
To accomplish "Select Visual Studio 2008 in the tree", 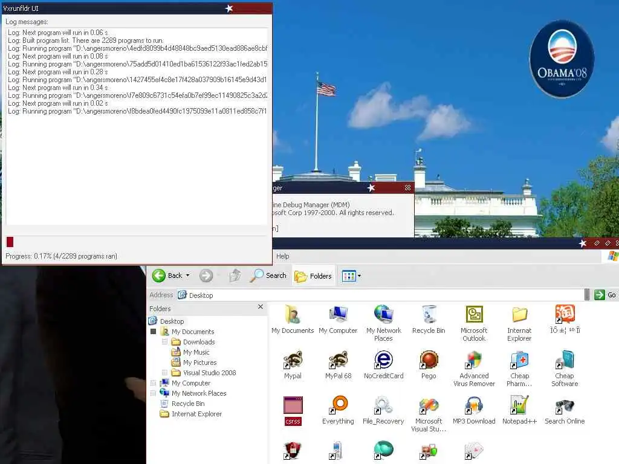I will coord(209,372).
